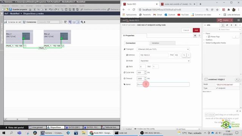Bookmark this page with star icon

217,9
